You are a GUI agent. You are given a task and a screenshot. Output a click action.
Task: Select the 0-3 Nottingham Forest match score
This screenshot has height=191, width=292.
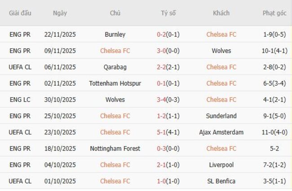(x=161, y=148)
